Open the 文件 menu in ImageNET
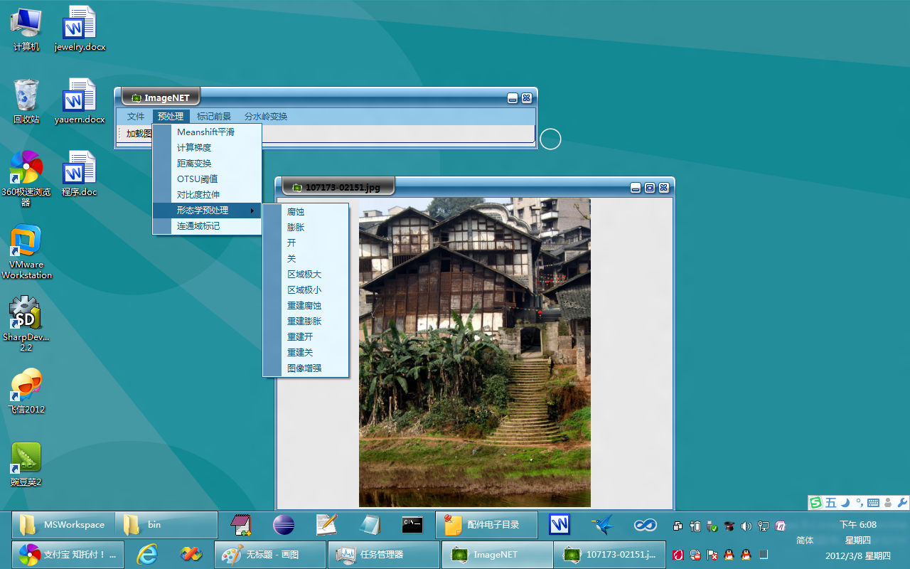This screenshot has height=569, width=910. 135,117
